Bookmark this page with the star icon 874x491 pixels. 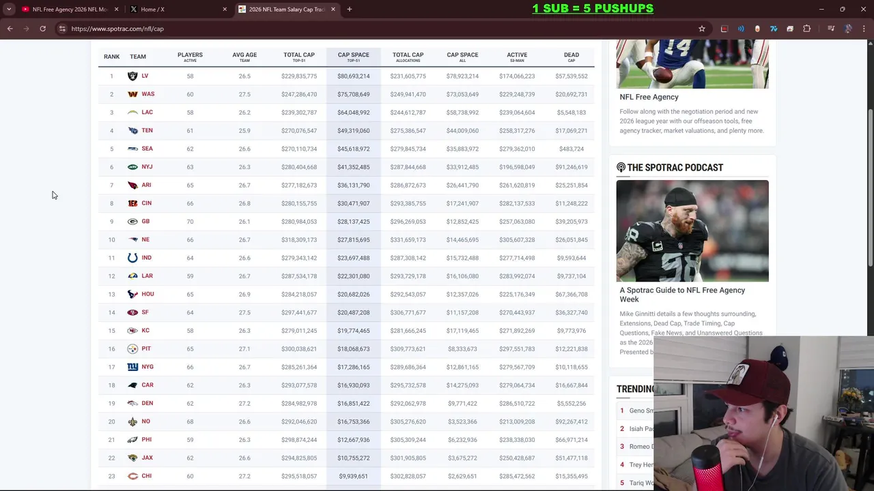point(701,29)
